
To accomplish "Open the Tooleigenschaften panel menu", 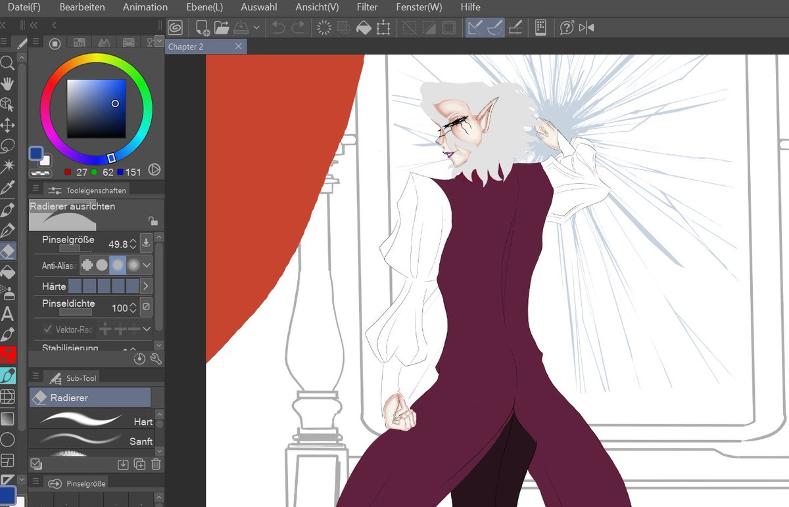I will (x=36, y=189).
